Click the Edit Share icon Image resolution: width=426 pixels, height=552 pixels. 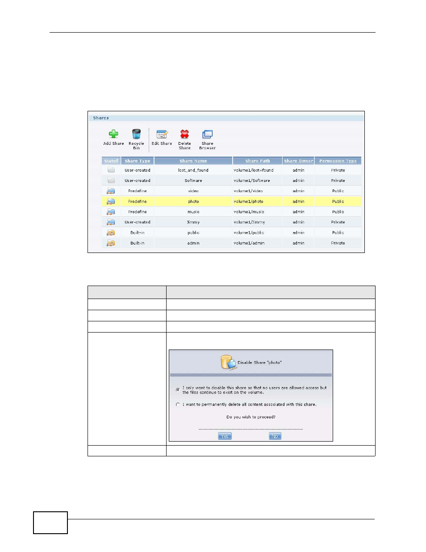162,134
